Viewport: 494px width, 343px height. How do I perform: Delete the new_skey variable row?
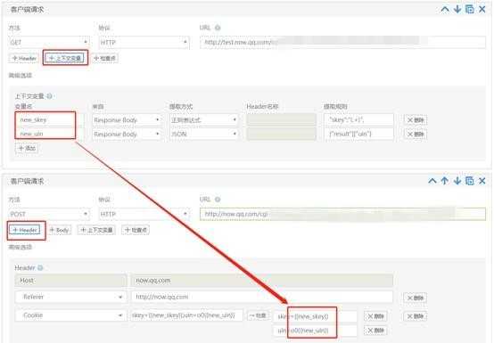point(416,120)
